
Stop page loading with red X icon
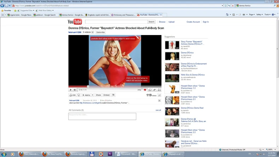(233, 6)
